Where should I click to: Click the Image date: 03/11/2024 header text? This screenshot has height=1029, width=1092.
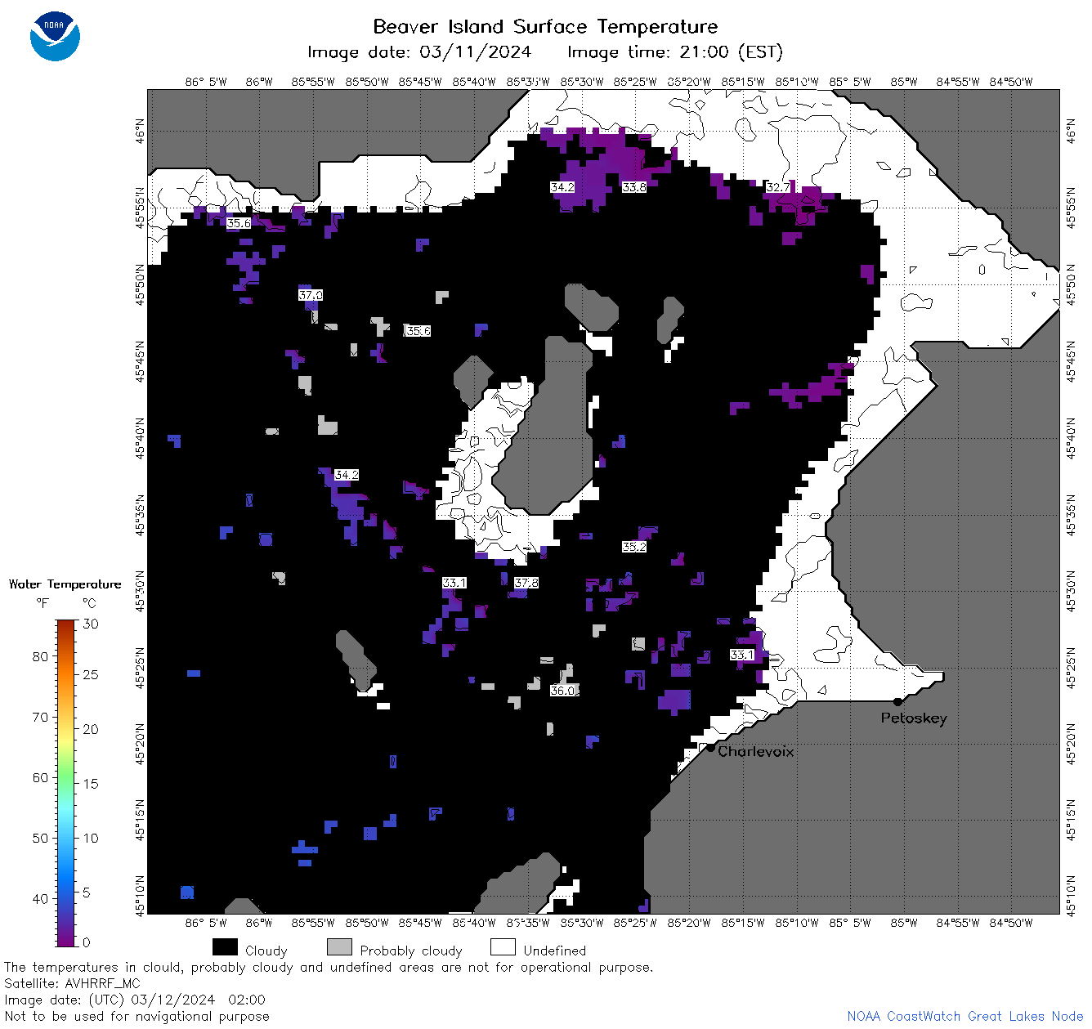419,52
